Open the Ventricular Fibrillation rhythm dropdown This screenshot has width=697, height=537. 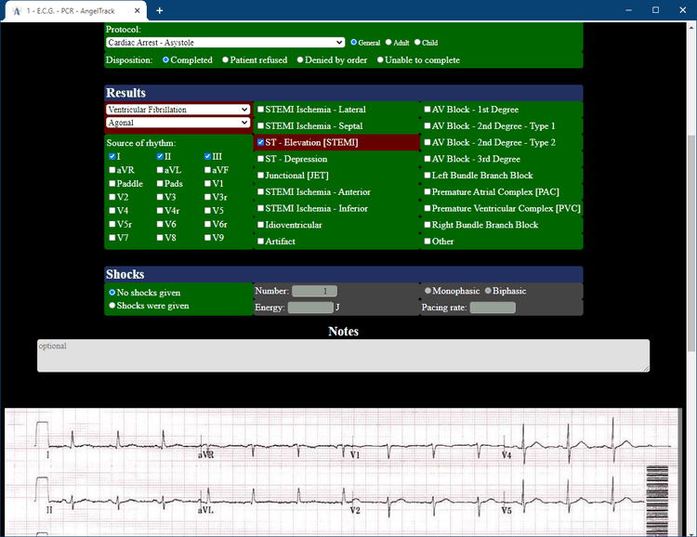pyautogui.click(x=178, y=110)
